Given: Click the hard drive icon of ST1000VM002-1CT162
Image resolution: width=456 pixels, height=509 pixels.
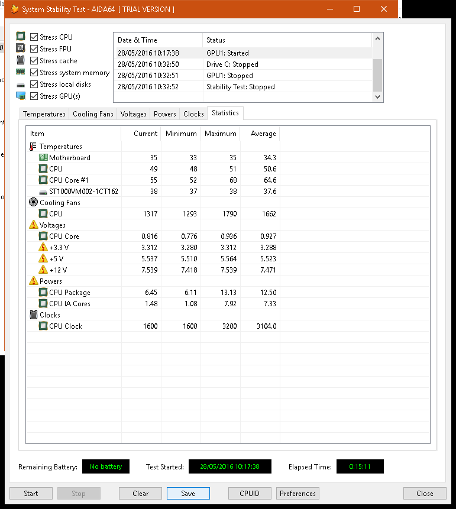Looking at the screenshot, I should [x=43, y=193].
